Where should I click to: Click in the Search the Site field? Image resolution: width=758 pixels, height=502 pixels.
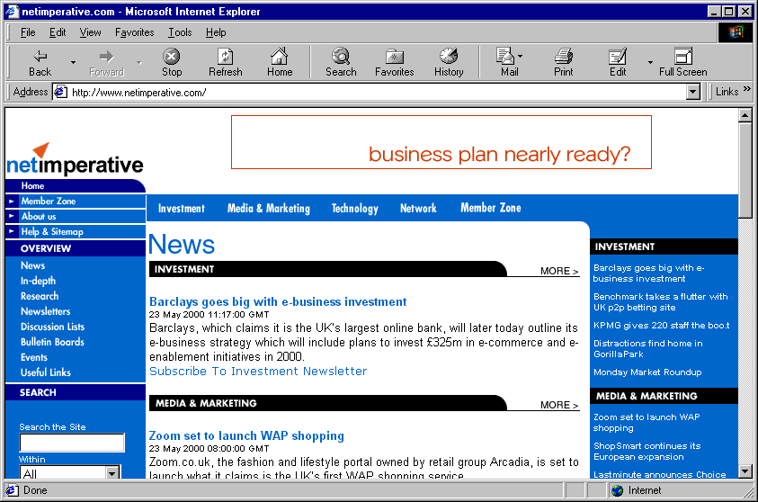[x=72, y=443]
